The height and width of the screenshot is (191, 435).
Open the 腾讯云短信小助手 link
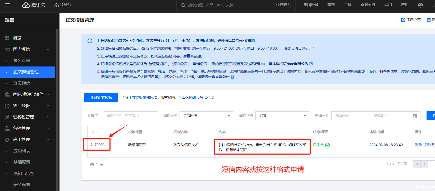(x=203, y=98)
